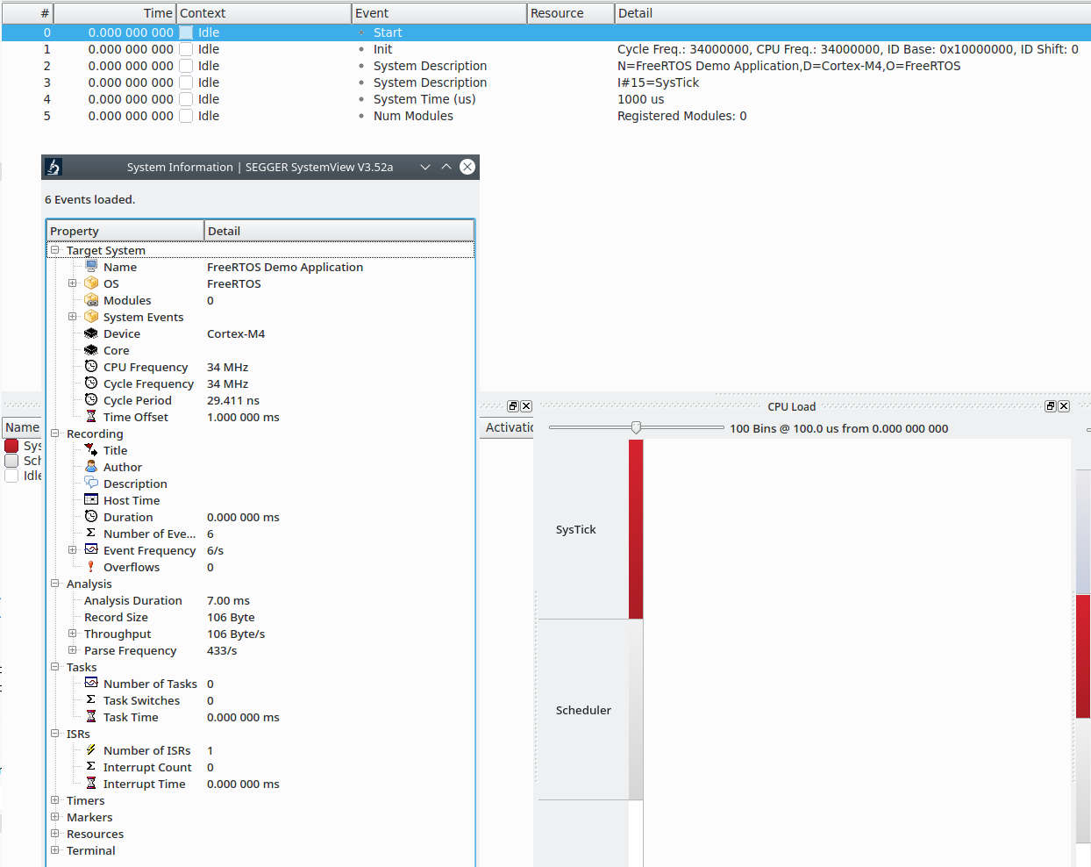The height and width of the screenshot is (867, 1091).
Task: Collapse the Analysis tree node
Action: coord(54,584)
